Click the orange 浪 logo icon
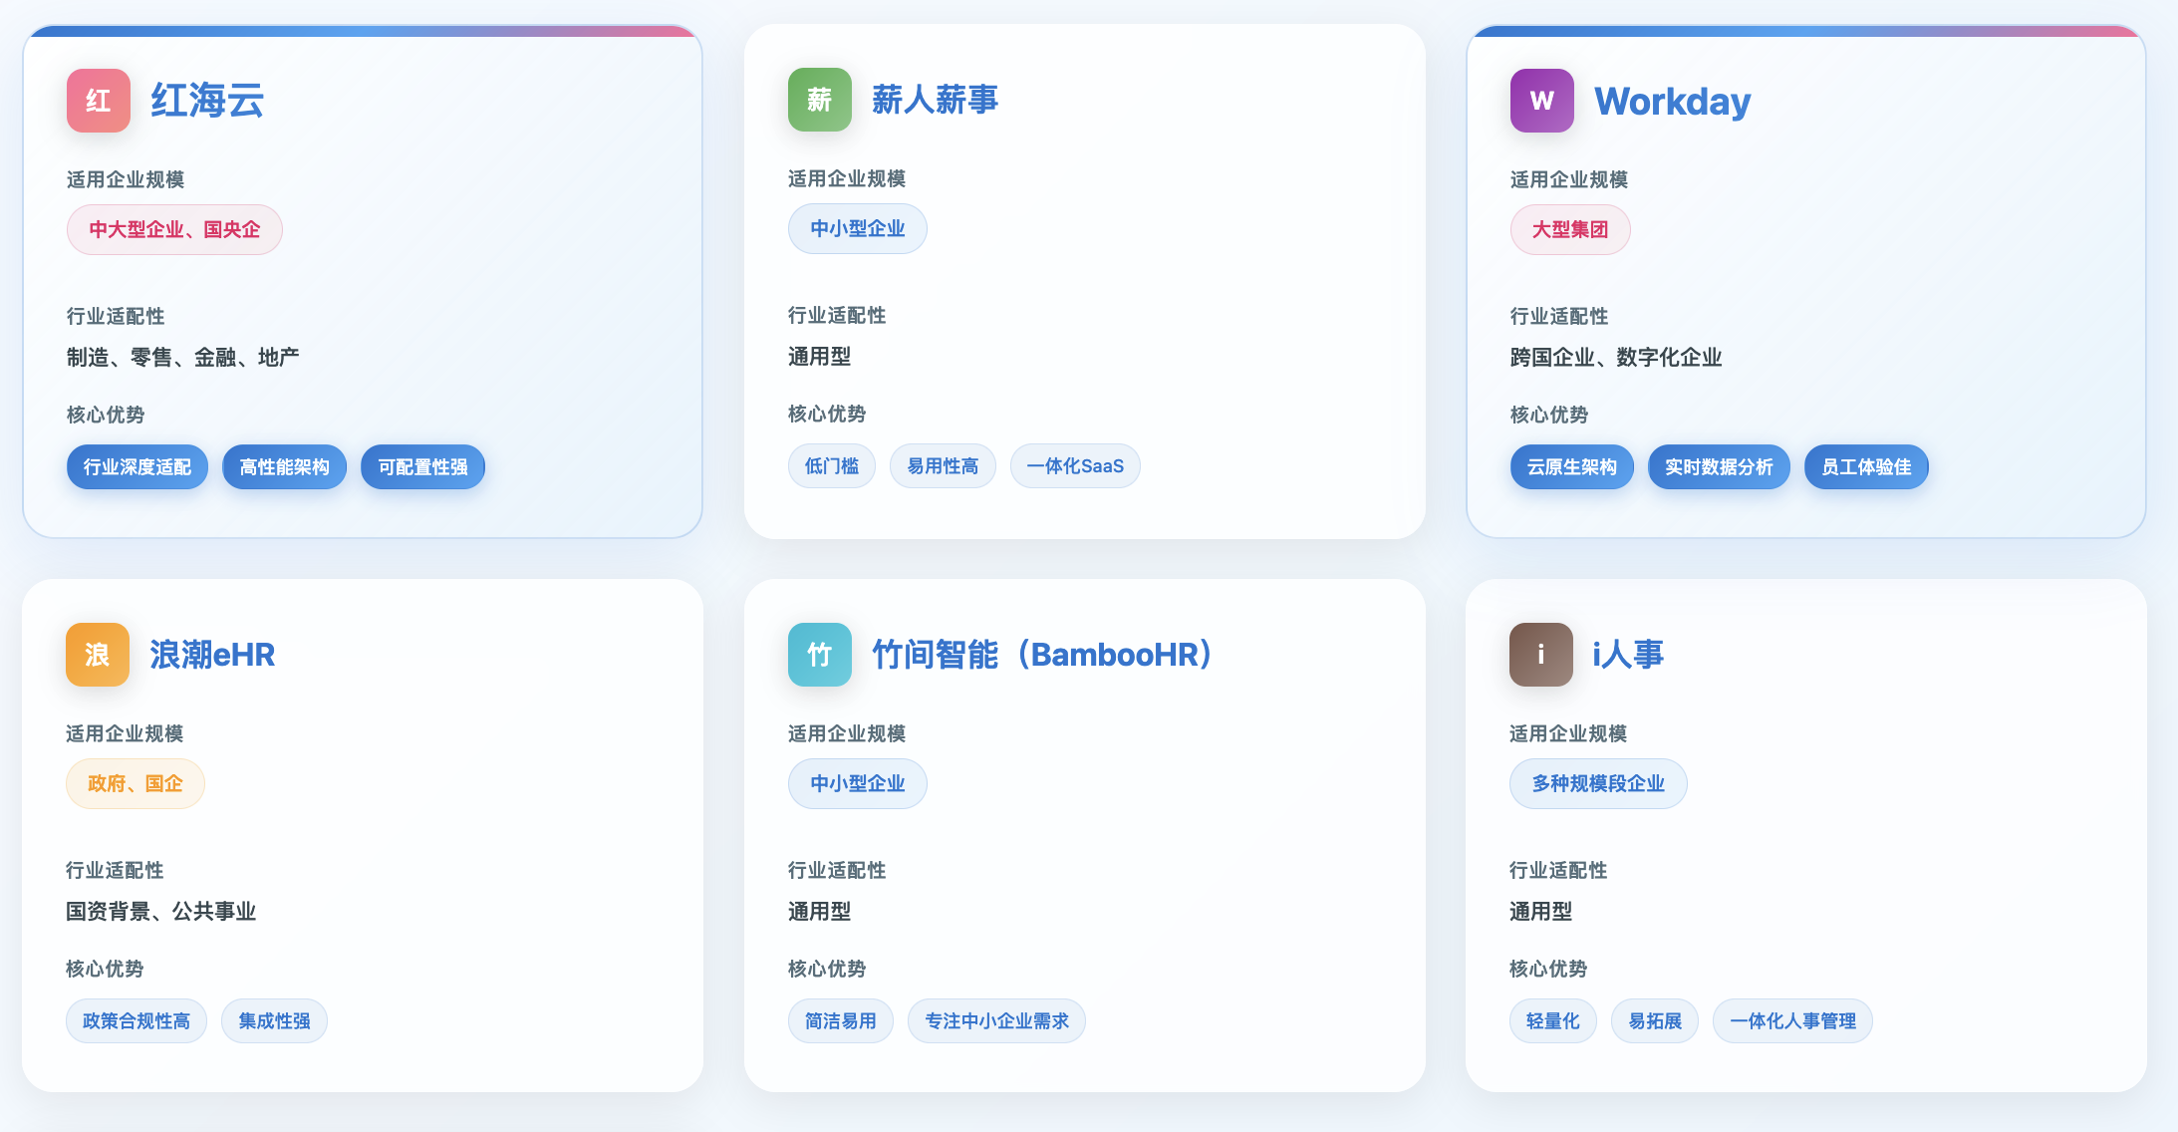2178x1132 pixels. 97,655
